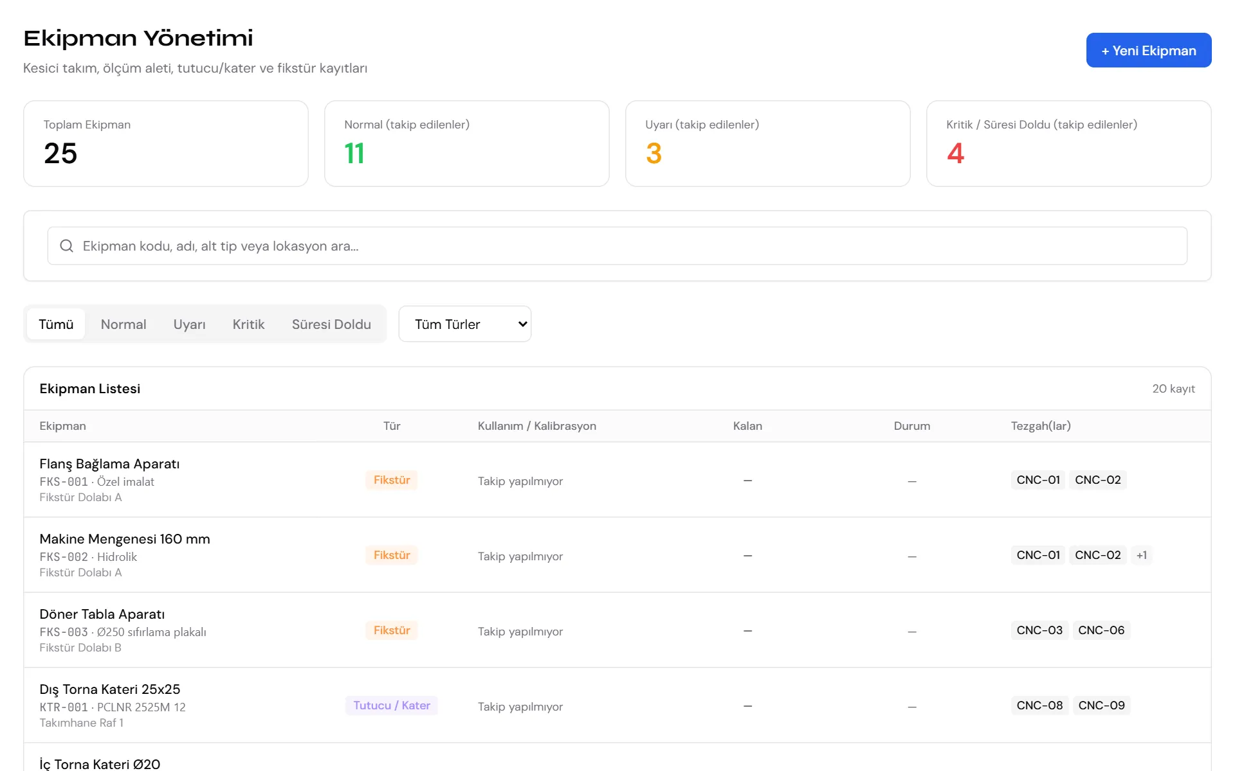Viewport: 1235px width, 771px height.
Task: Click Takip yapılmıyor in FKS-003 row
Action: (x=520, y=632)
